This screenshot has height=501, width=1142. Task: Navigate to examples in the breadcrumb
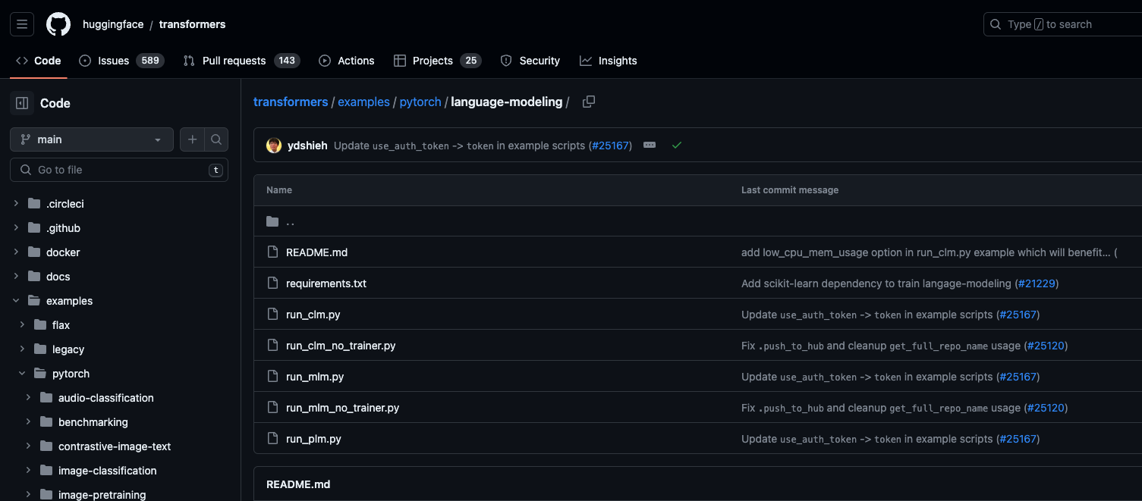363,102
